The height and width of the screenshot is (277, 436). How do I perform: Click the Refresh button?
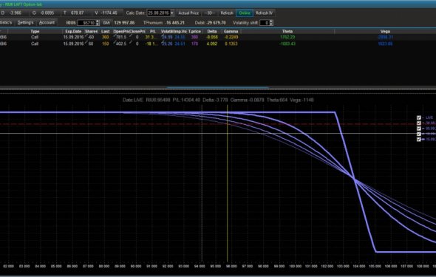click(227, 13)
